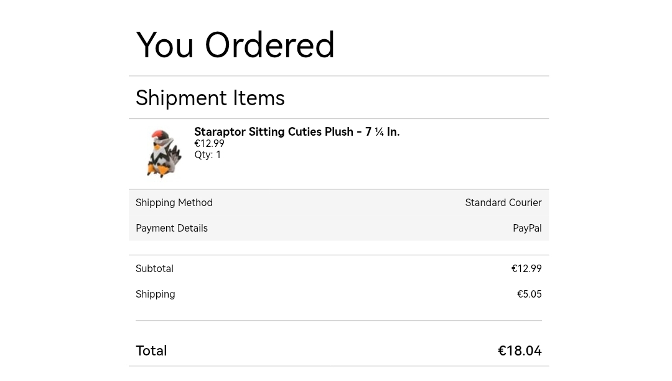Click the Subtotal label
This screenshot has width=672, height=381.
click(x=154, y=269)
